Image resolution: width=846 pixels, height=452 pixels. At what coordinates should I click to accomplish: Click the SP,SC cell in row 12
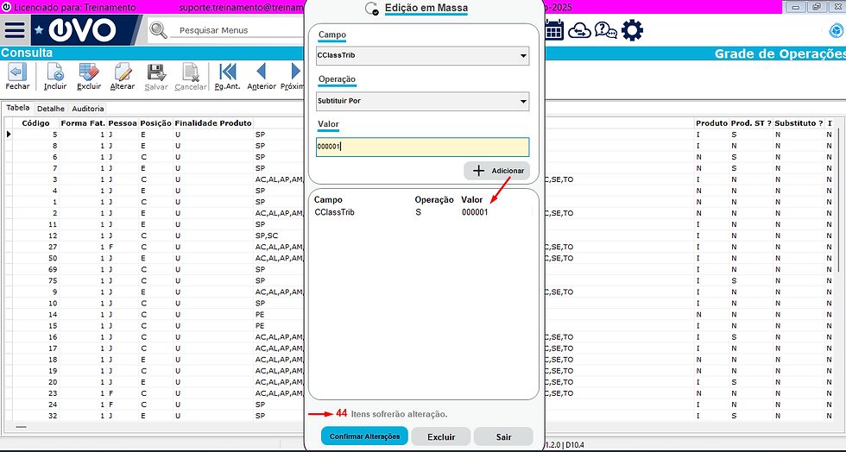267,235
